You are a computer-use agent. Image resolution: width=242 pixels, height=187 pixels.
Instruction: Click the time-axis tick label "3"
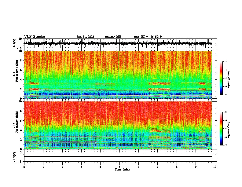pos(81,167)
